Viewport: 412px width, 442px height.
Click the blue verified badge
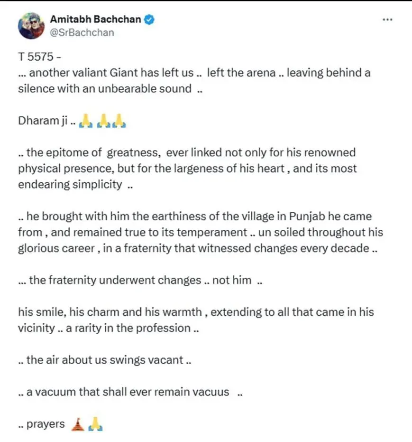[x=150, y=20]
